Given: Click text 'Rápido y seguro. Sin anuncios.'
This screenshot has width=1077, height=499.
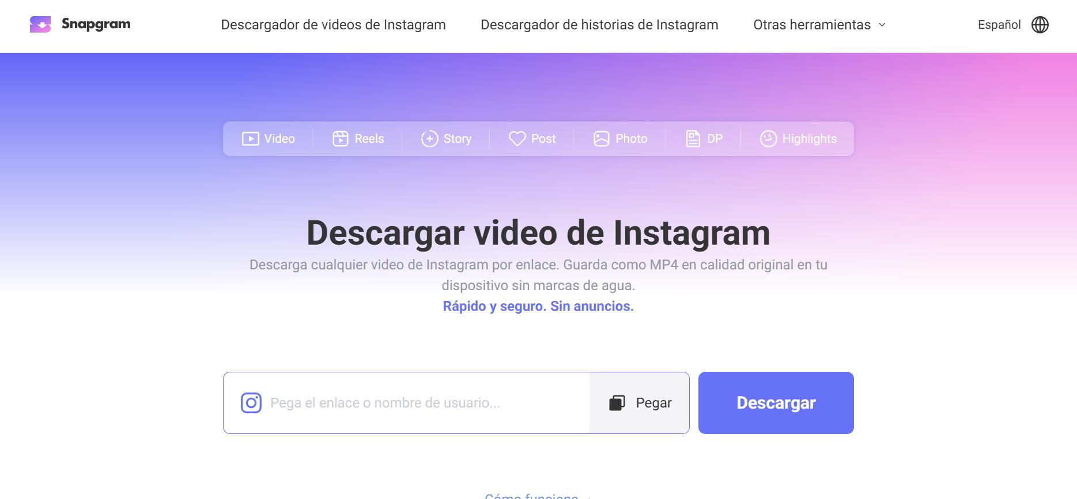Looking at the screenshot, I should tap(538, 306).
